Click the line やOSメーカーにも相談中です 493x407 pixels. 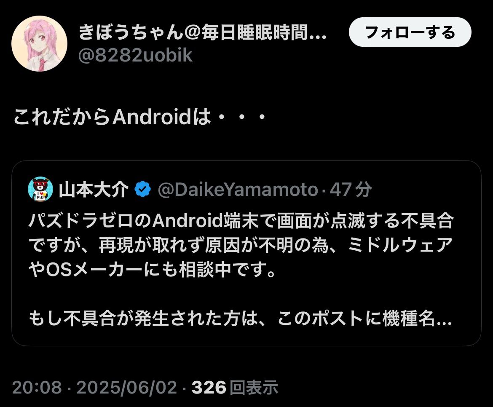pyautogui.click(x=152, y=270)
